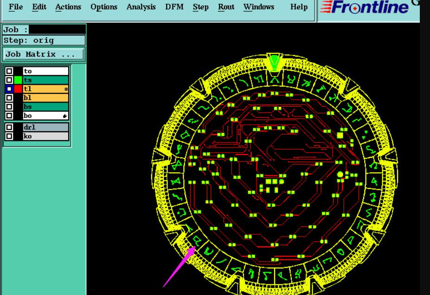430x295 pixels.
Task: Click the black Job name field
Action: (57, 29)
